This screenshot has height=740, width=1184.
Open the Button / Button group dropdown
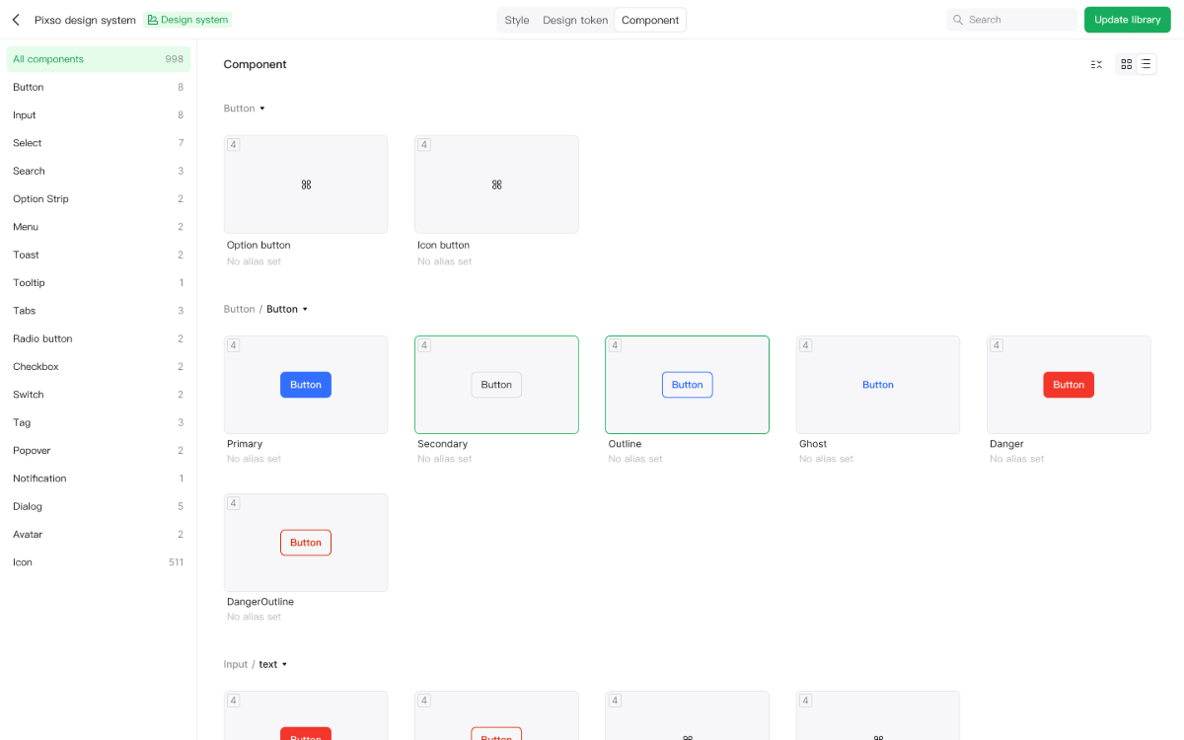pyautogui.click(x=305, y=309)
